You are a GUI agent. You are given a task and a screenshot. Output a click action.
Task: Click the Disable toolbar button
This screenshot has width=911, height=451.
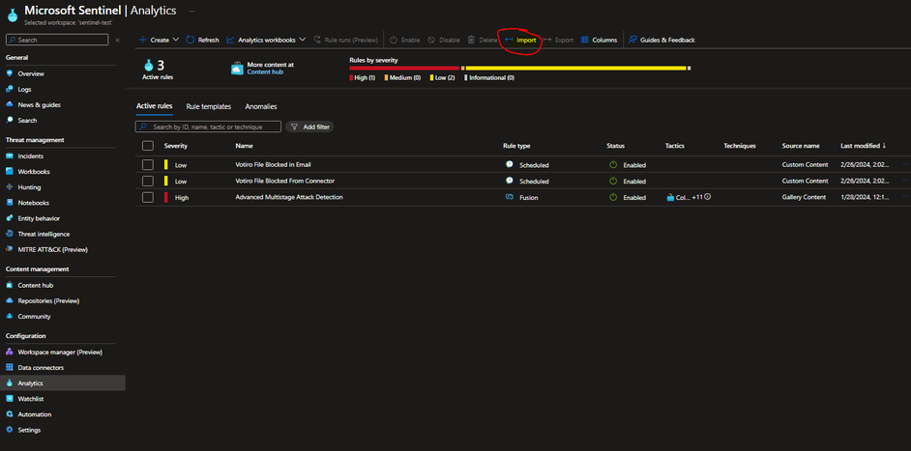tap(444, 40)
